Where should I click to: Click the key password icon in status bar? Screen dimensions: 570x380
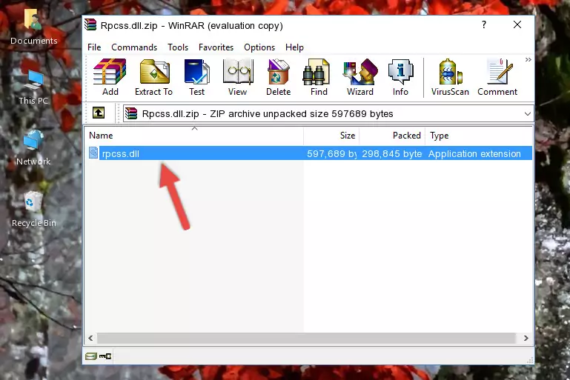pyautogui.click(x=105, y=356)
